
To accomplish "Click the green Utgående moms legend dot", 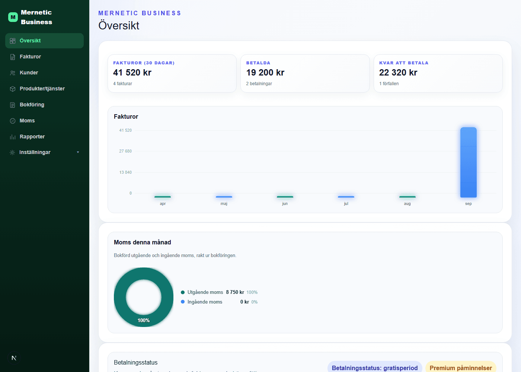I will tap(183, 292).
